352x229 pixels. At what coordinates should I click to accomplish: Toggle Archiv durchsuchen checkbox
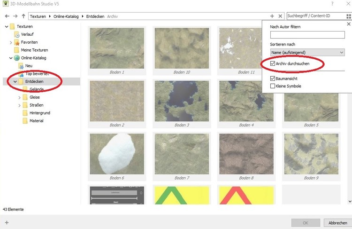click(x=273, y=63)
